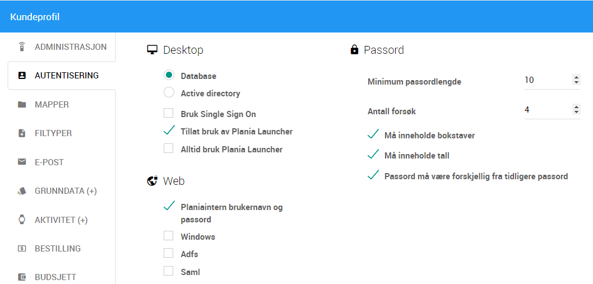Screen dimensions: 593x284
Task: Click the Autentisering person badge icon
Action: [22, 76]
